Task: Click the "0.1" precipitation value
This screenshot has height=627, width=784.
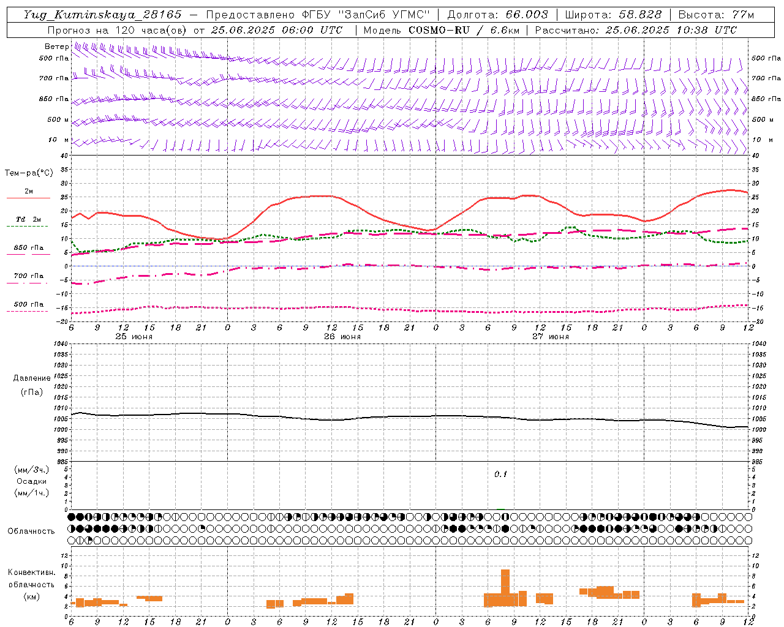Action: pyautogui.click(x=501, y=475)
